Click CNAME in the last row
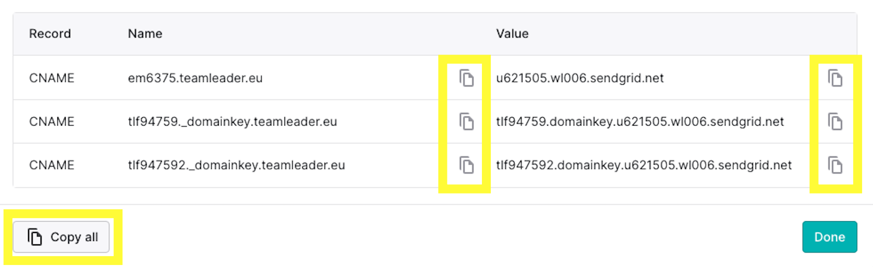873x267 pixels. (x=52, y=165)
